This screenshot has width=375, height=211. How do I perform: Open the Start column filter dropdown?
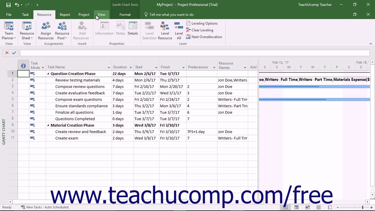156,68
